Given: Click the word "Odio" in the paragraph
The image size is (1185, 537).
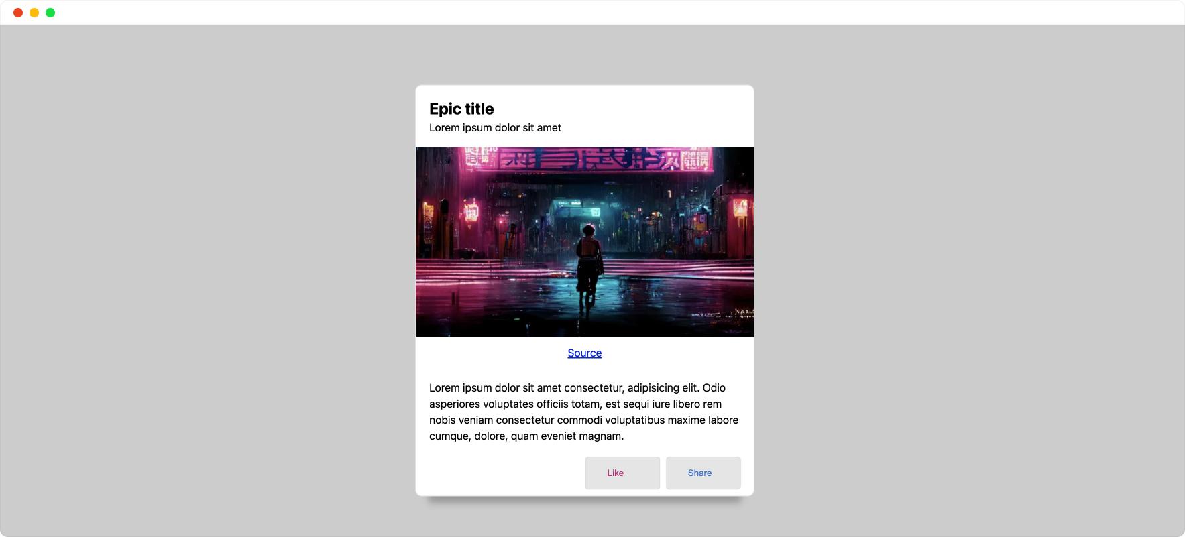Looking at the screenshot, I should [x=714, y=387].
